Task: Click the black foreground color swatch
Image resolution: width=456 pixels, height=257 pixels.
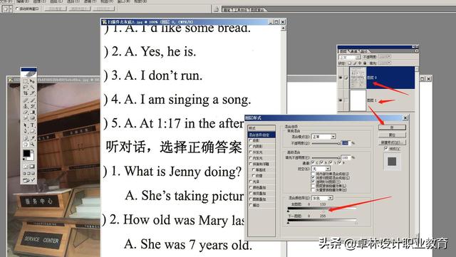Action: (x=26, y=154)
